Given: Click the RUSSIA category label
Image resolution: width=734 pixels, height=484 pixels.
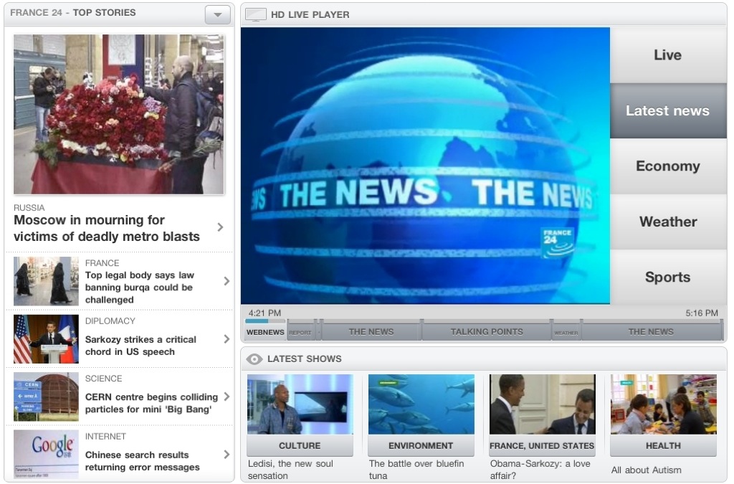Looking at the screenshot, I should coord(29,208).
